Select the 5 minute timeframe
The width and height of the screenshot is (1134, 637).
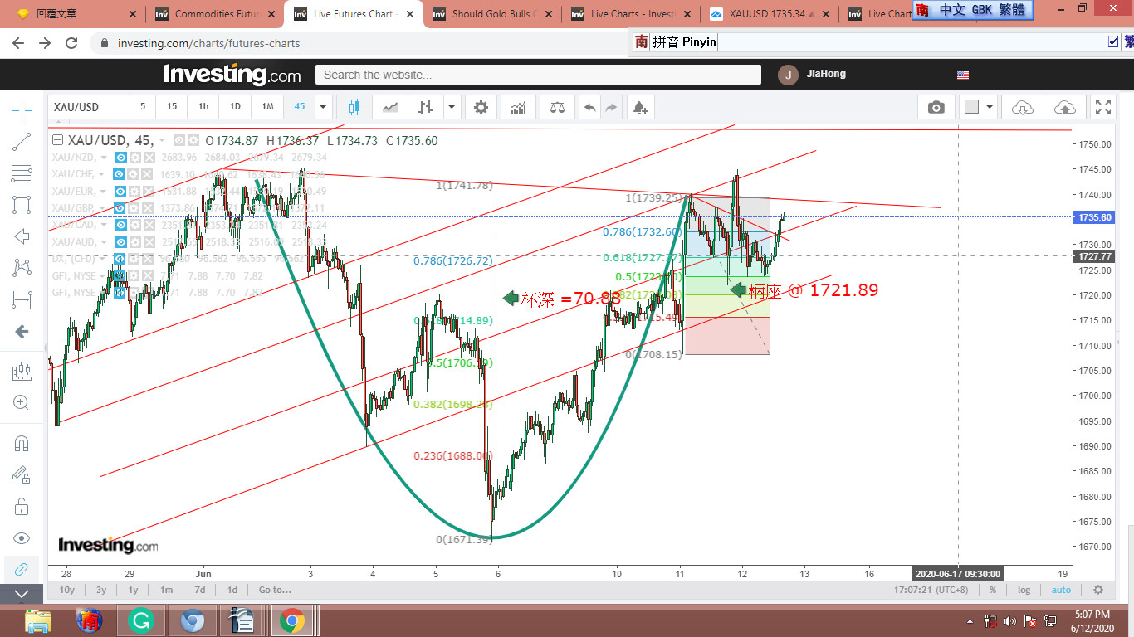pos(143,107)
